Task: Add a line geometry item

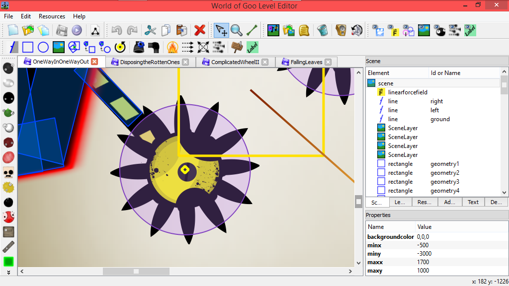Action: [13, 47]
